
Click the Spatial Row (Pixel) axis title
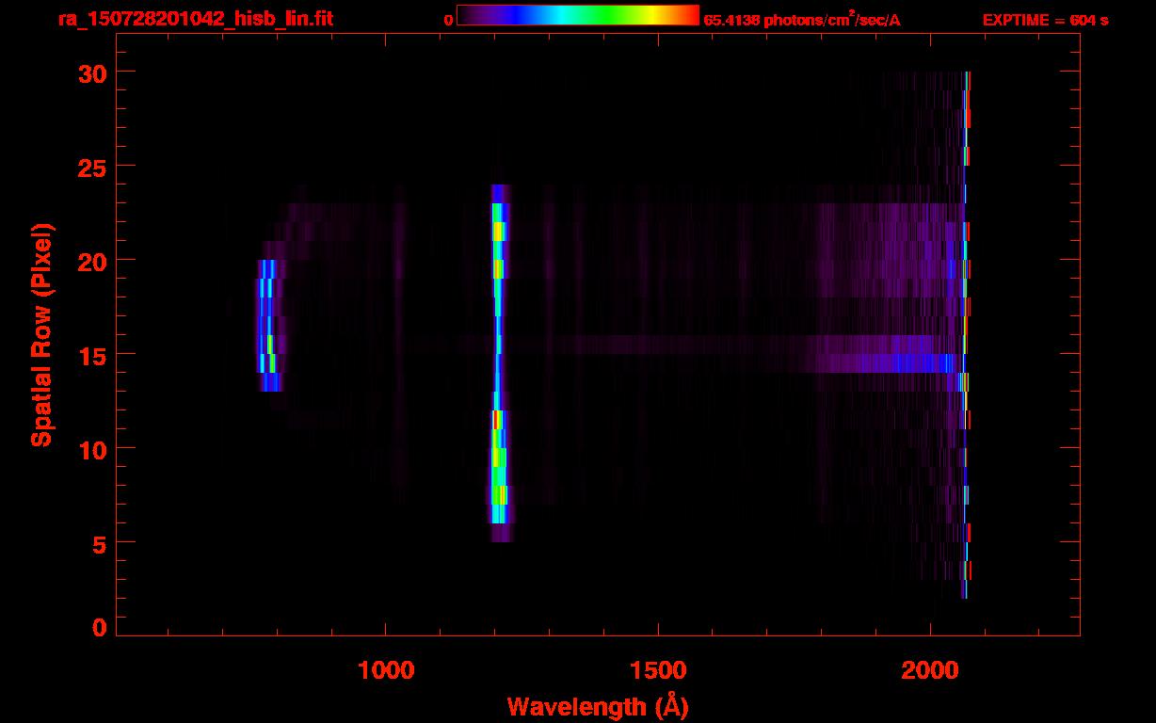click(40, 334)
